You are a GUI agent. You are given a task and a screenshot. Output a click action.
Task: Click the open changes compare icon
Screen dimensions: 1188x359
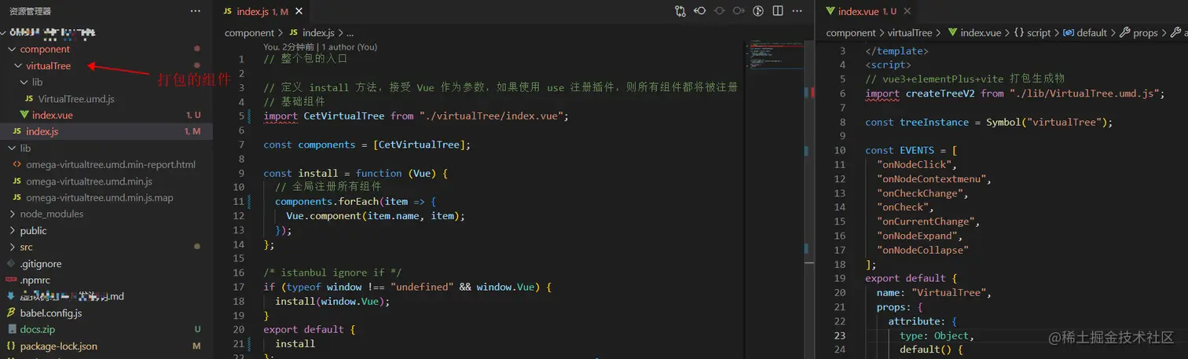click(680, 11)
